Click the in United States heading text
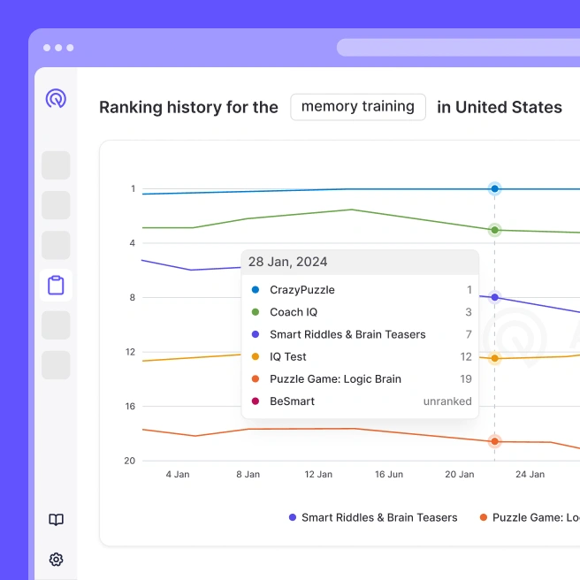 coord(500,107)
